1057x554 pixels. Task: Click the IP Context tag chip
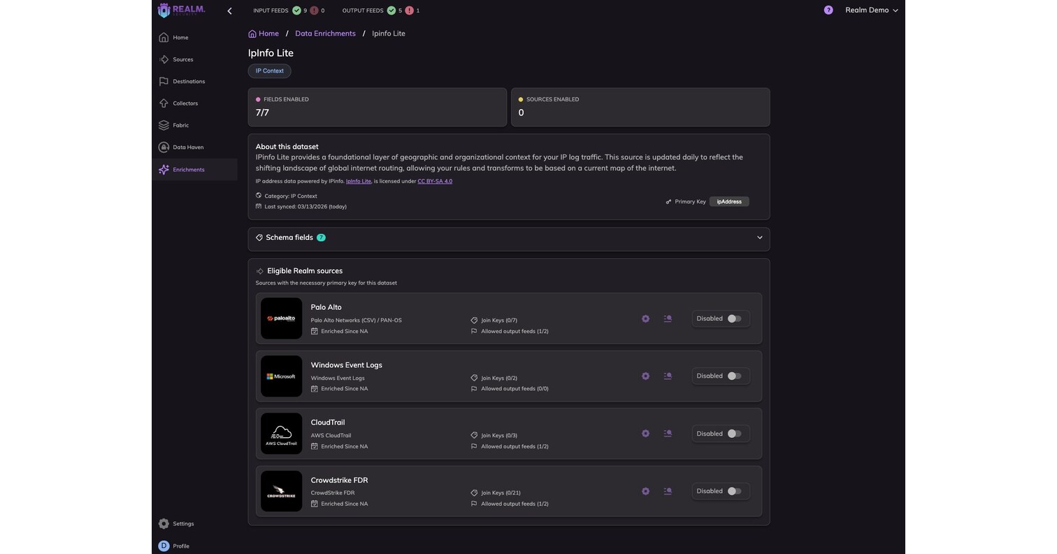[x=270, y=71]
